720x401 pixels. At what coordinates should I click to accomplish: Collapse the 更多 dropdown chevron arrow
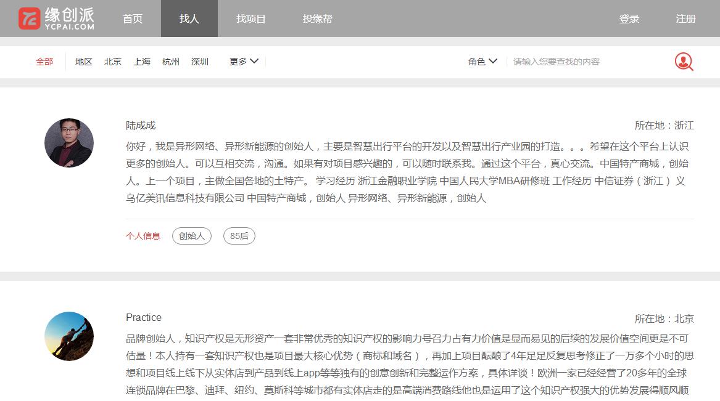254,62
